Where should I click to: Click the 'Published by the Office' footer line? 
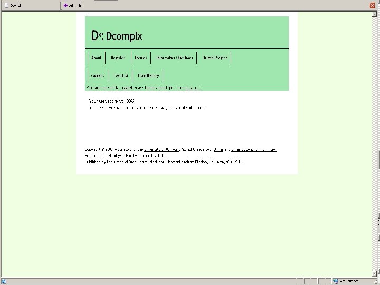pyautogui.click(x=163, y=161)
